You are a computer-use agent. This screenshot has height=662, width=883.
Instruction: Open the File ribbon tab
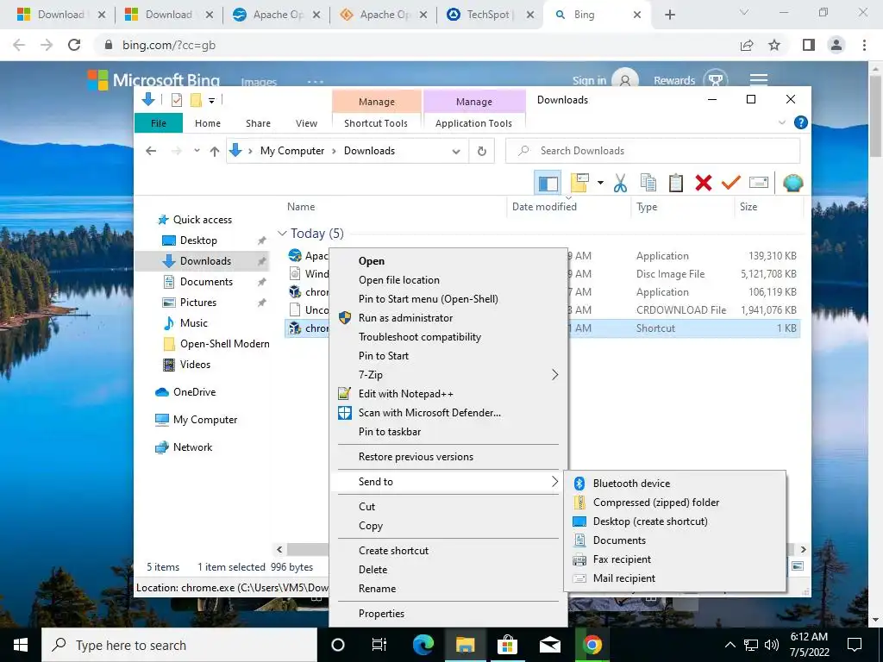coord(159,122)
